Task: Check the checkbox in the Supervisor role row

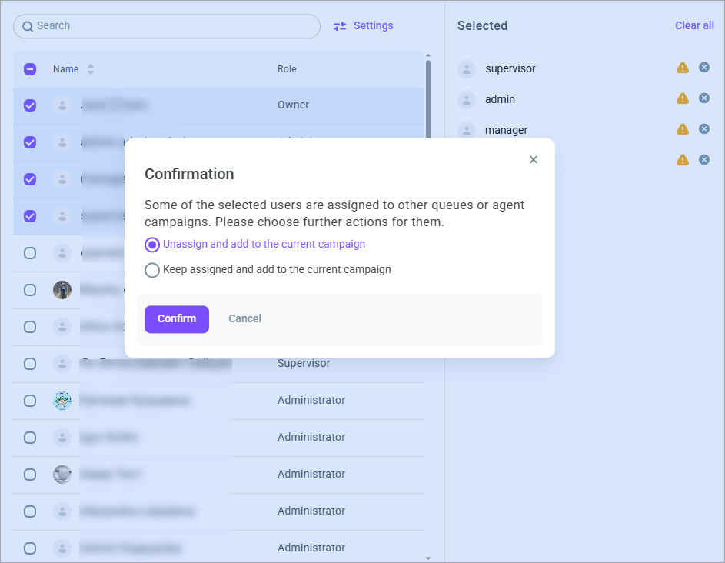Action: (x=30, y=364)
